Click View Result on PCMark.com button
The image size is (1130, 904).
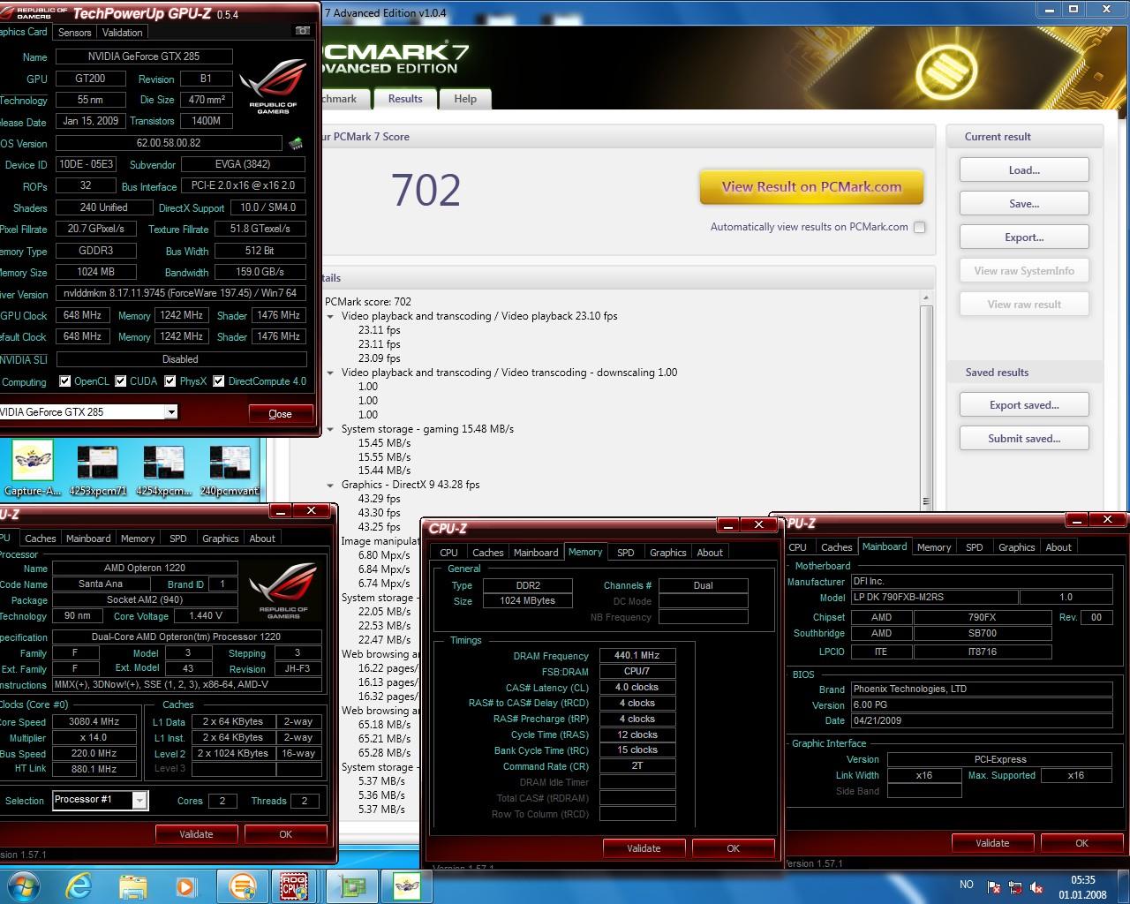click(x=811, y=187)
